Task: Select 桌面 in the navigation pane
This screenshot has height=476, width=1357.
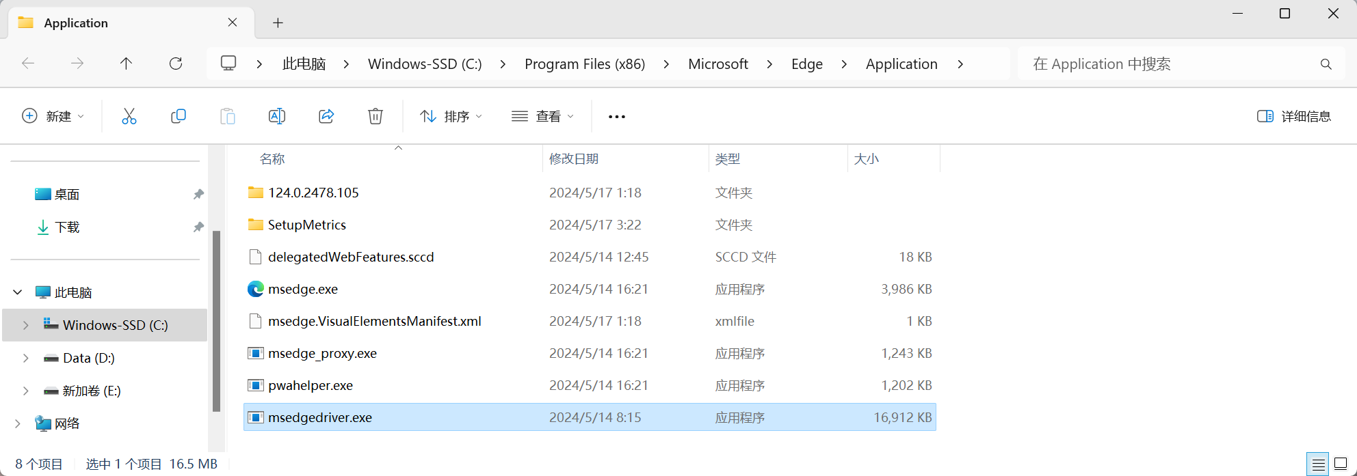Action: pos(67,195)
